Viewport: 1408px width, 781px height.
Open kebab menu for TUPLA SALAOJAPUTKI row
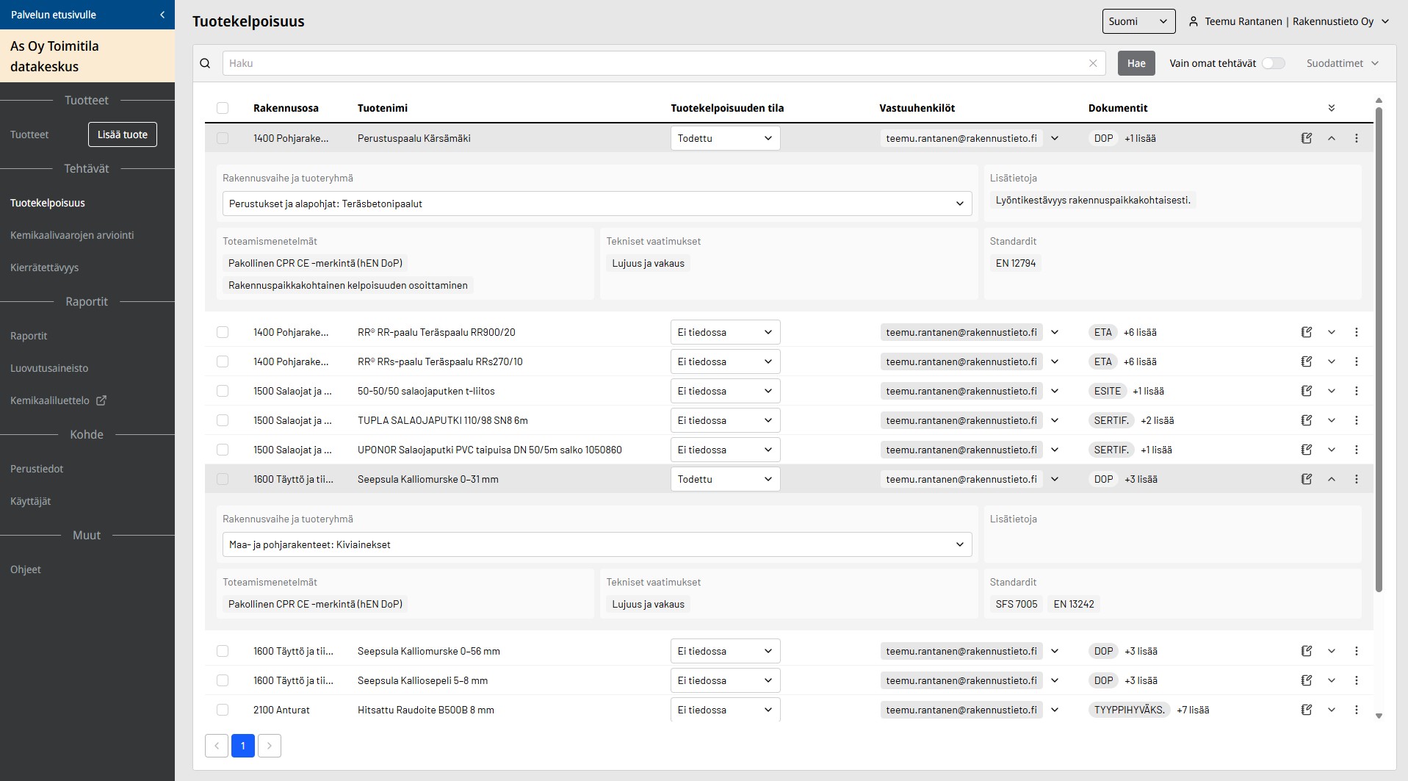(1356, 420)
